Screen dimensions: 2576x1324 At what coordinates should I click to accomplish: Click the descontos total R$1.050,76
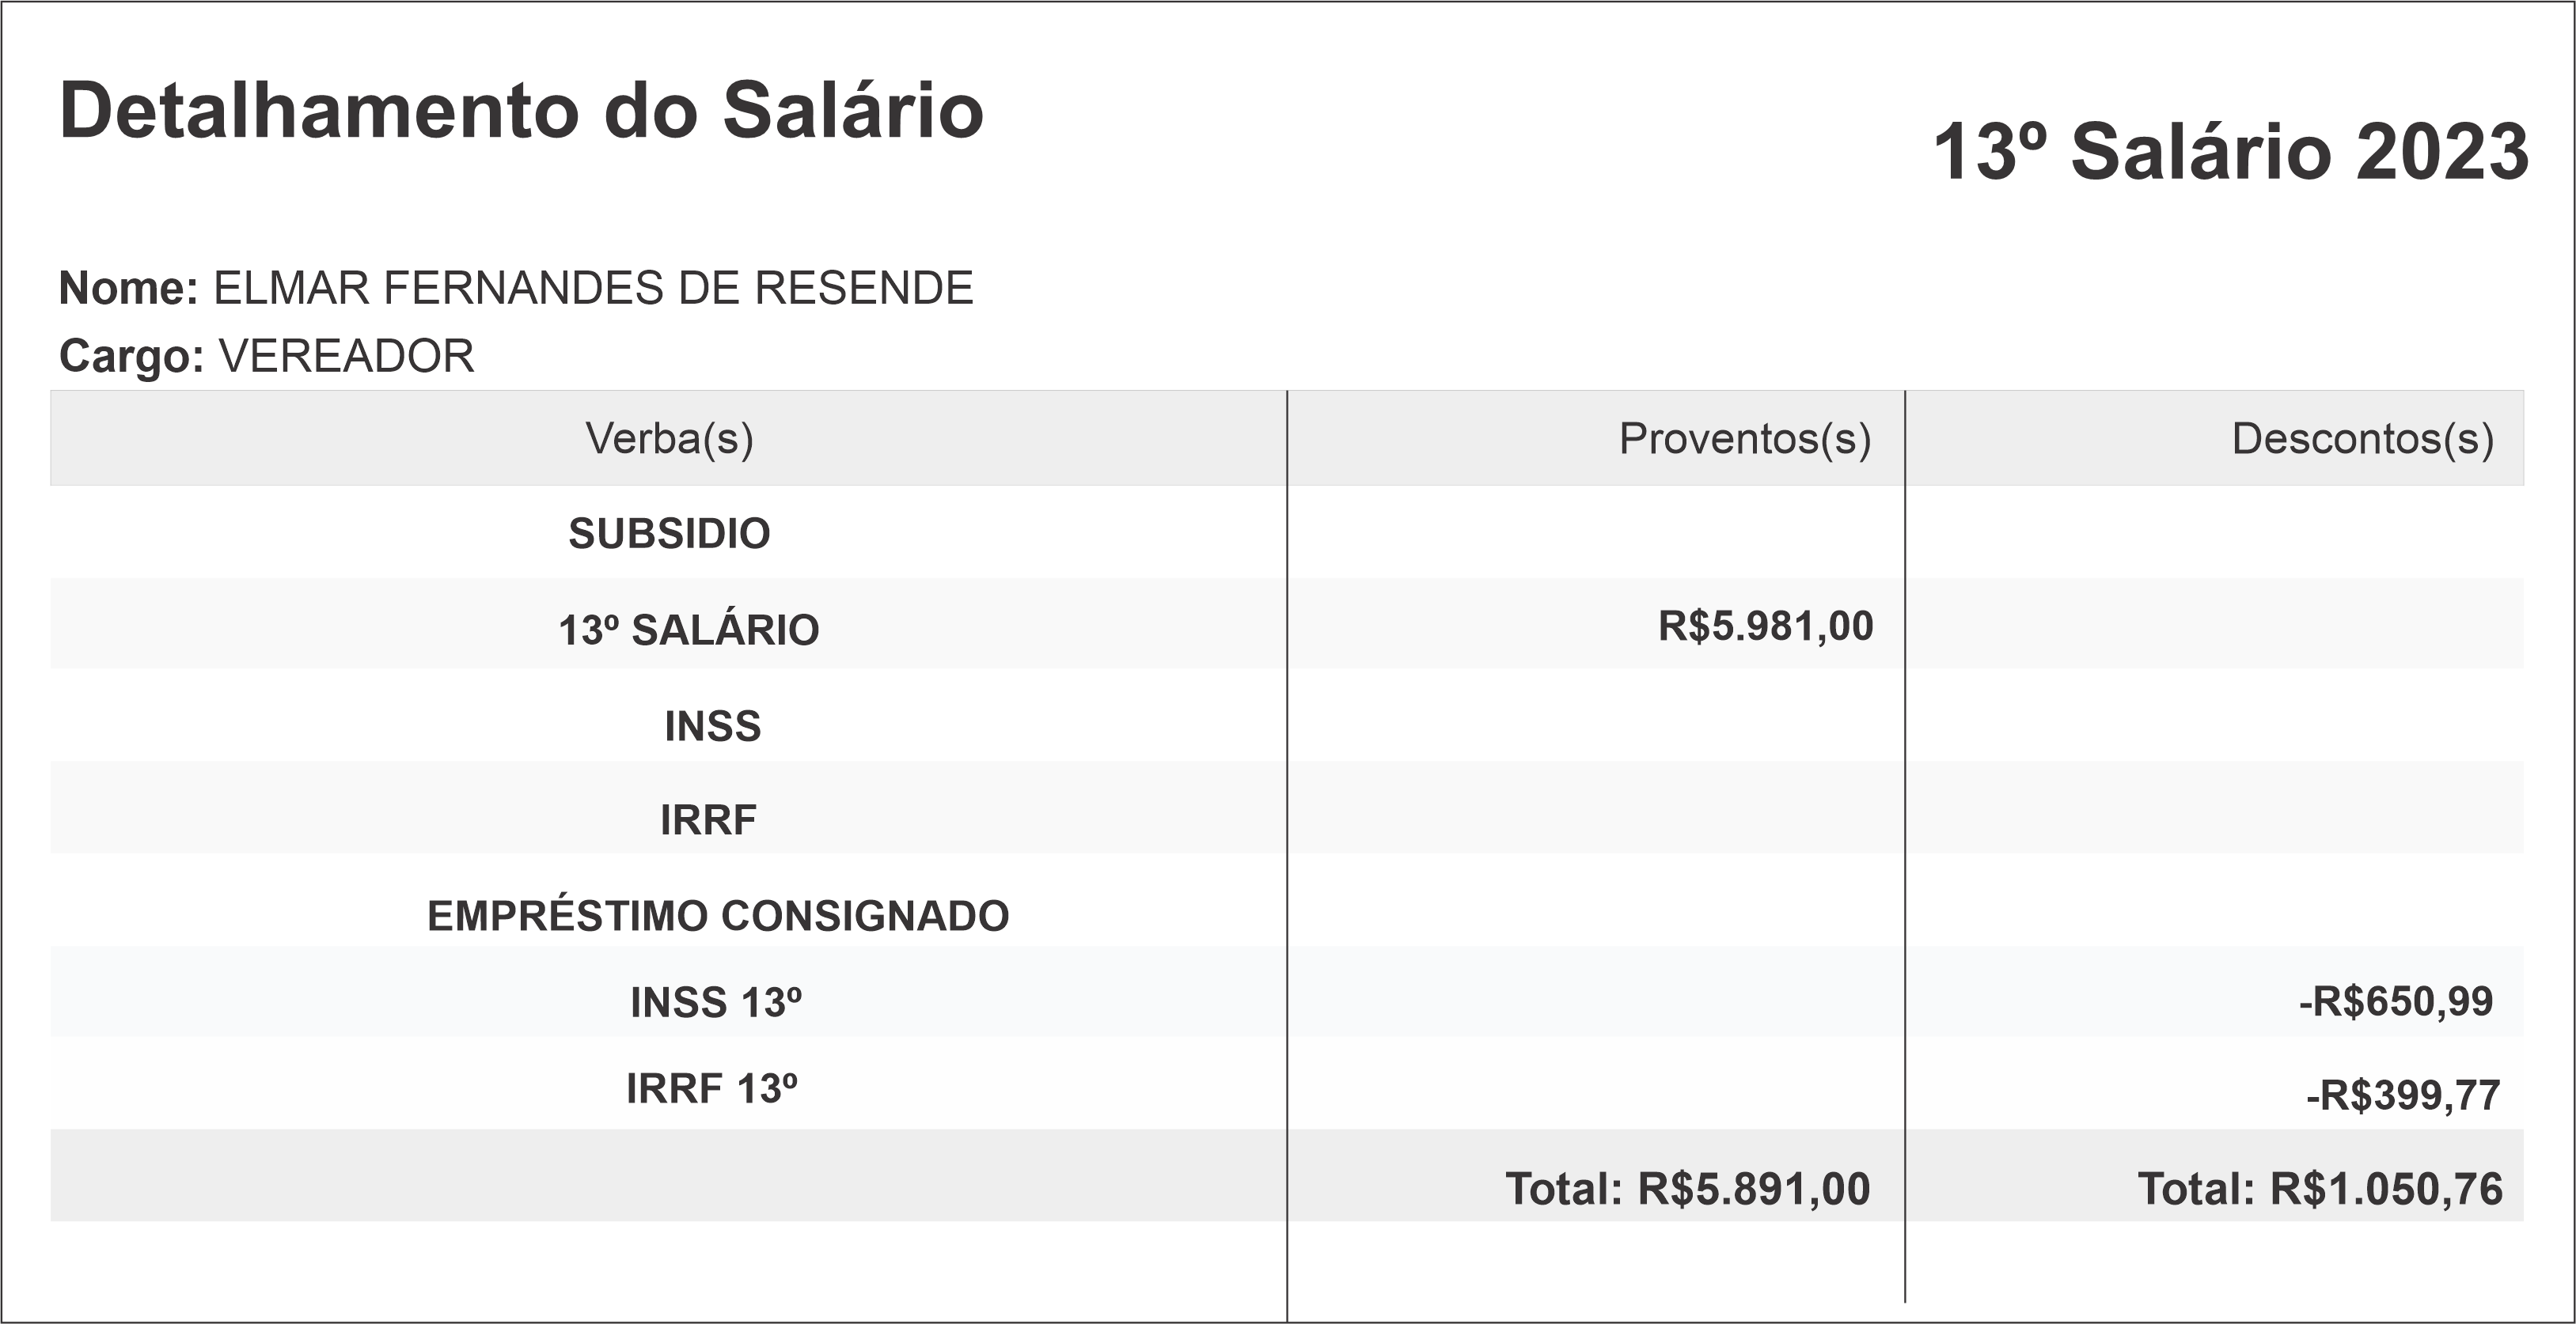click(x=2319, y=1189)
